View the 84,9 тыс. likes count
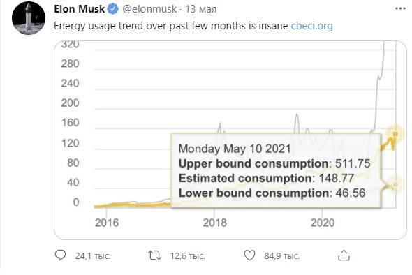412x275 pixels. click(x=282, y=256)
